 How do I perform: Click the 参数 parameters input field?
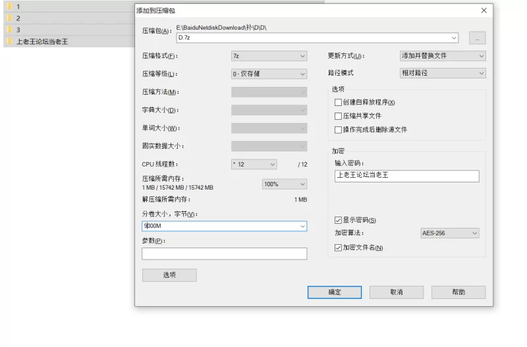224,254
